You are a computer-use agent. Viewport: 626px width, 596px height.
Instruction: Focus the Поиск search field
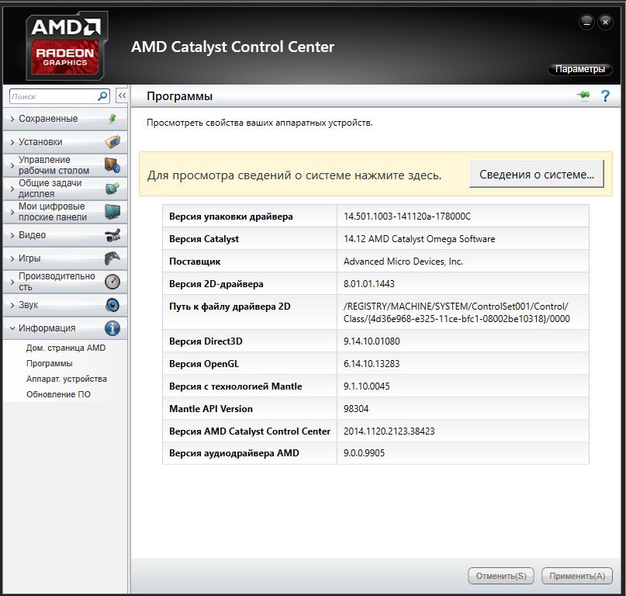[x=53, y=96]
